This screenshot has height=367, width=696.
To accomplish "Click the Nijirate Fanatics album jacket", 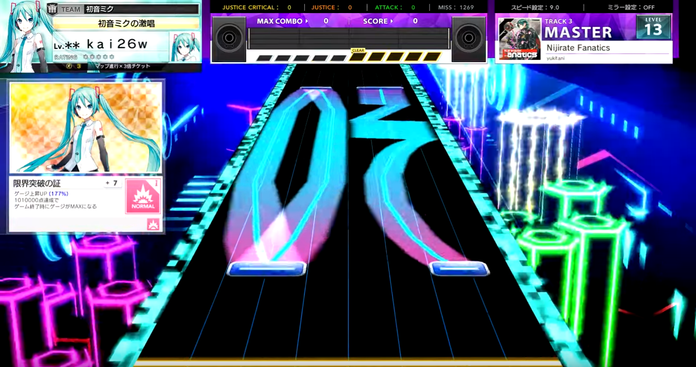I will pyautogui.click(x=519, y=39).
